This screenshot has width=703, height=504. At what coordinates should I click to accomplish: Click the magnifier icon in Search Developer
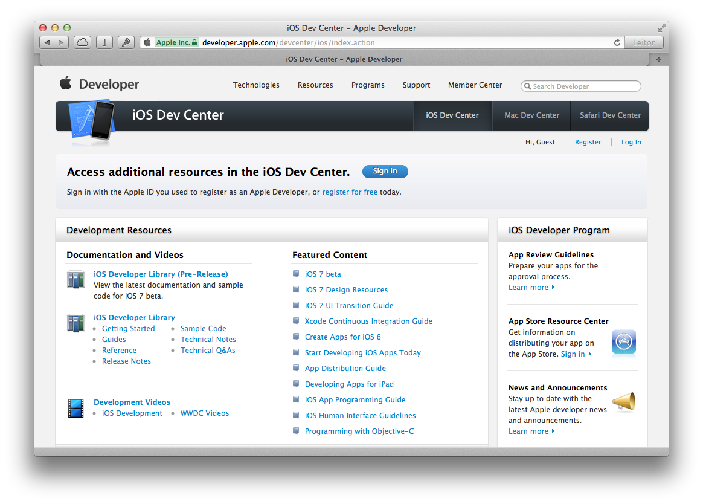[528, 86]
